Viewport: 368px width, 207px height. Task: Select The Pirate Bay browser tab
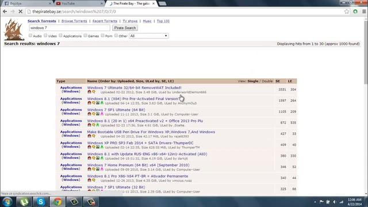coord(132,3)
